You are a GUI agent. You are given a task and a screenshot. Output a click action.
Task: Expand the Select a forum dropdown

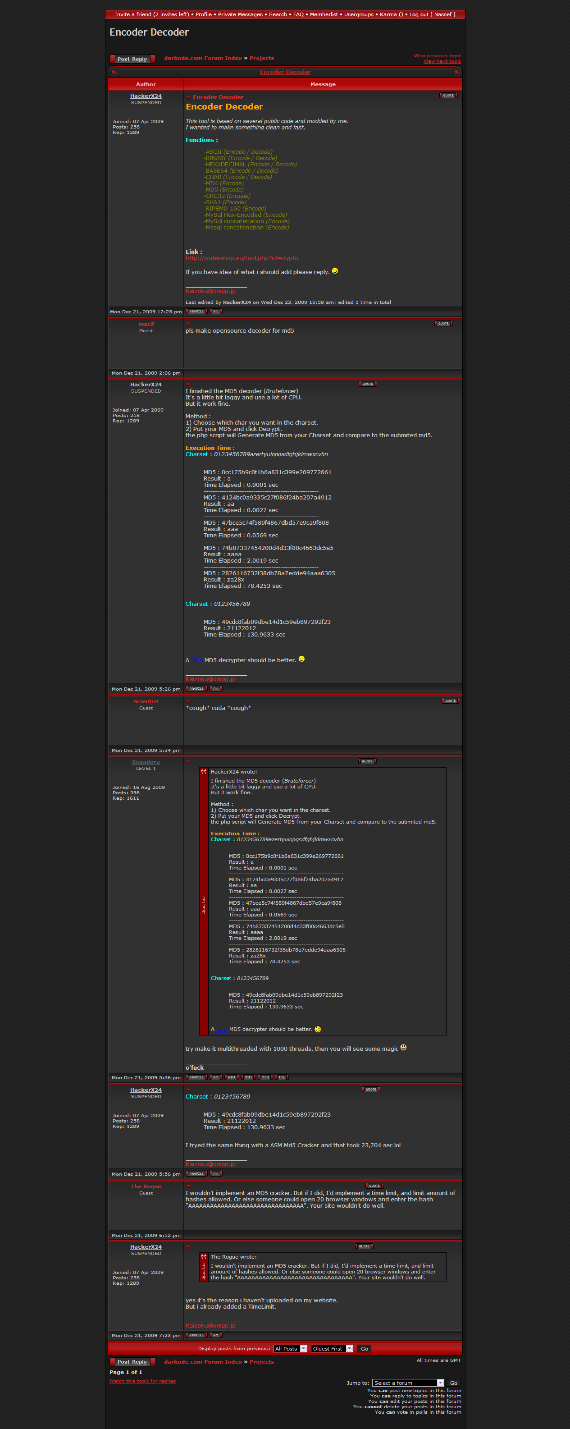(408, 1383)
